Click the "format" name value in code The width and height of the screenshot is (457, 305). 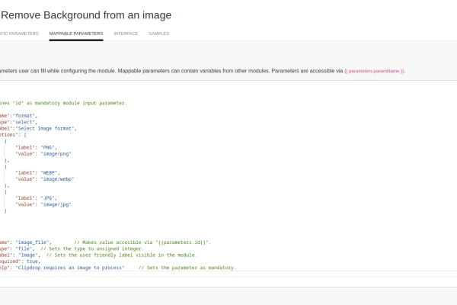pos(26,115)
